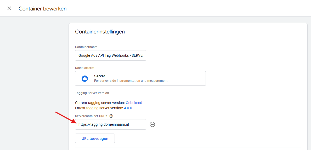
Task: Click the Doelplatform label
Action: pyautogui.click(x=84, y=68)
